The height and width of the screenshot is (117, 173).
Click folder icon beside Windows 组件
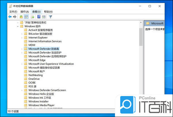coord(22,26)
